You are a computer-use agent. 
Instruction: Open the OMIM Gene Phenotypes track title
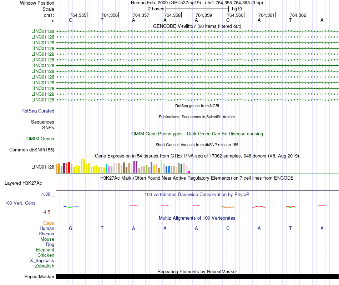197,134
